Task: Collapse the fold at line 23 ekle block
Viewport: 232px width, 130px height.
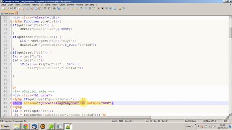Action: coord(11,25)
